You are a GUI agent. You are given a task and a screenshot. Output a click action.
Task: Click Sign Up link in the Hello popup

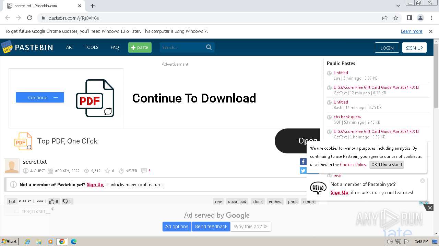(340, 193)
